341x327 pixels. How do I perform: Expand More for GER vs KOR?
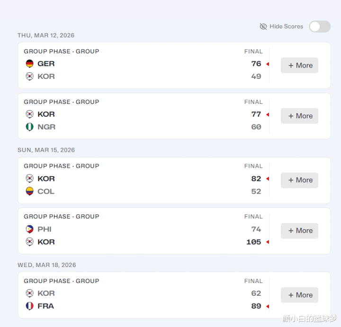click(299, 65)
